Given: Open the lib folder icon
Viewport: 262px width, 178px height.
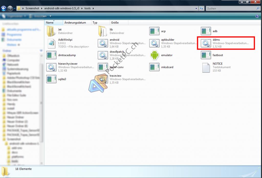Looking at the screenshot, I should pos(103,31).
